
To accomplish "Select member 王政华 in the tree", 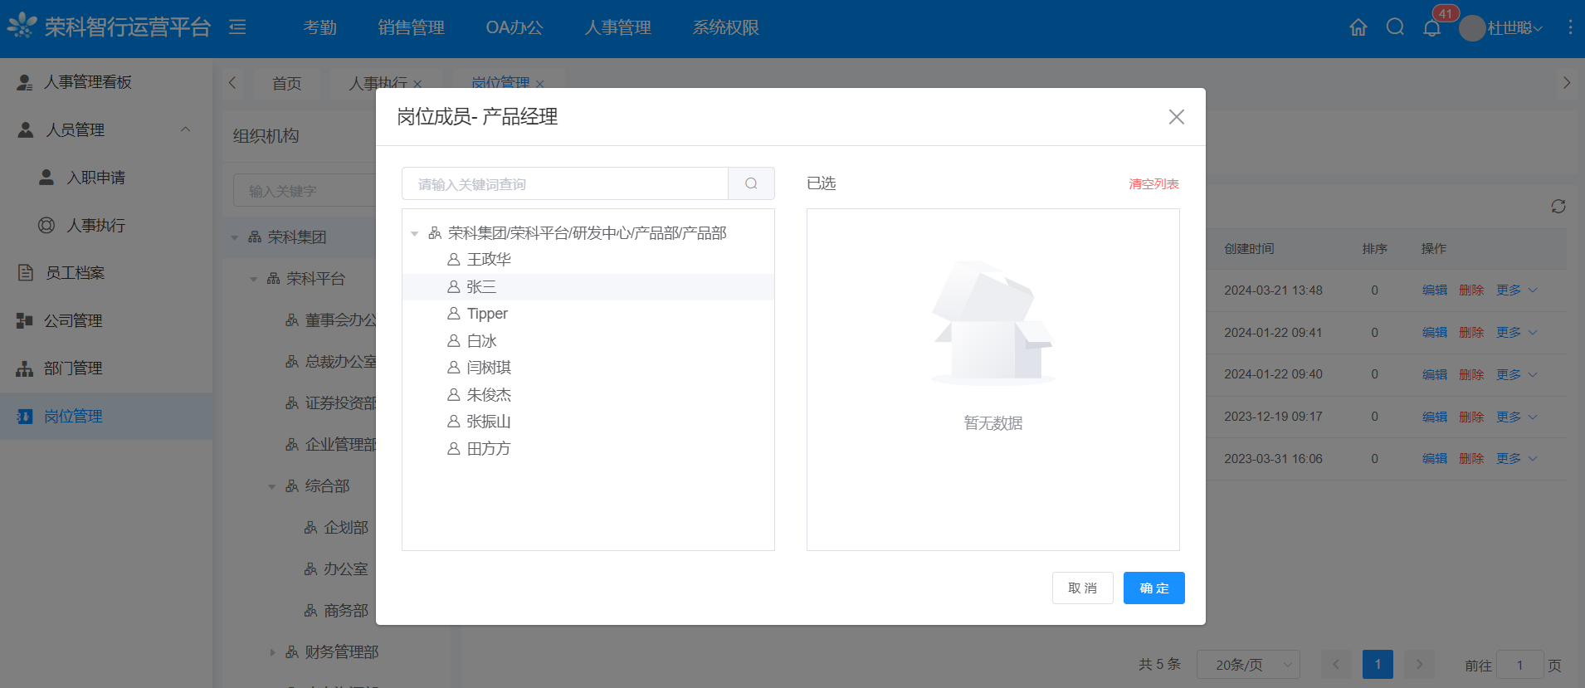I will 489,260.
